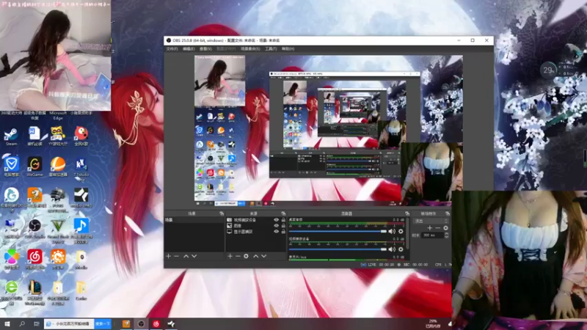Image resolution: width=587 pixels, height=330 pixels.
Task: Open the OBS Studio desktop shortcut
Action: [x=34, y=229]
